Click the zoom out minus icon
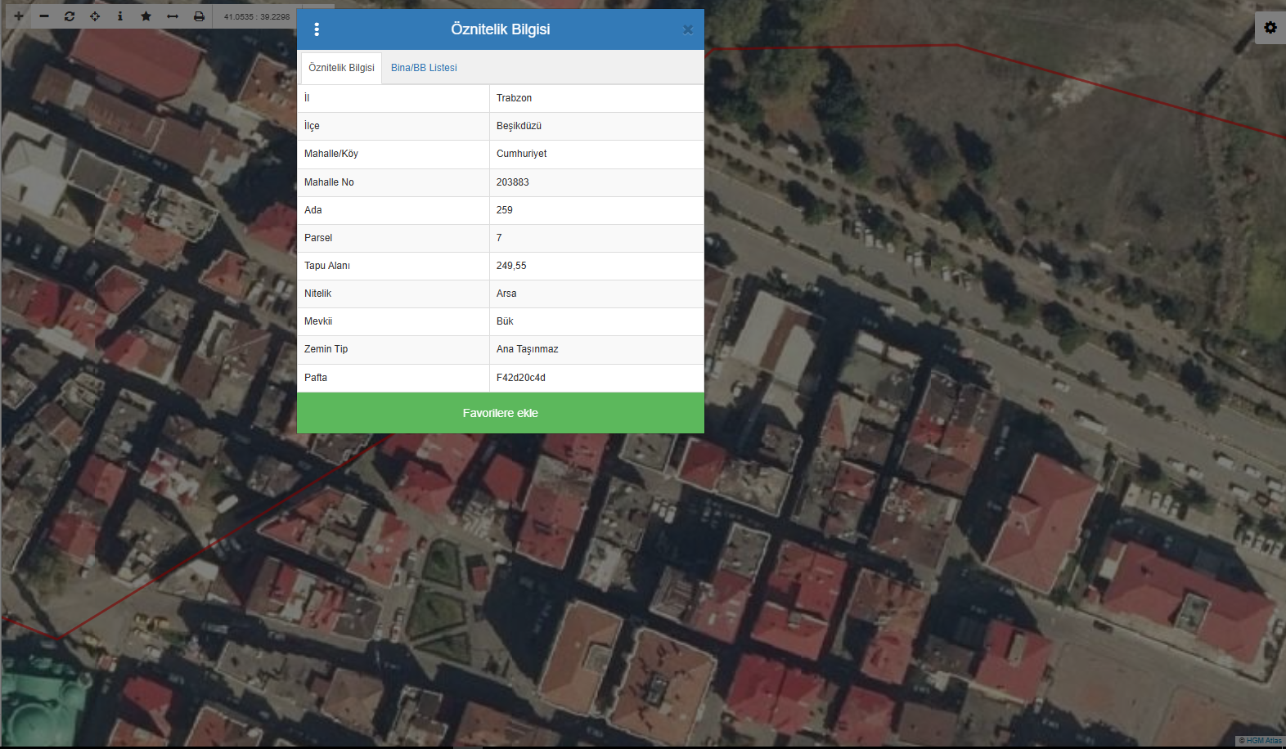This screenshot has height=749, width=1286. [44, 16]
